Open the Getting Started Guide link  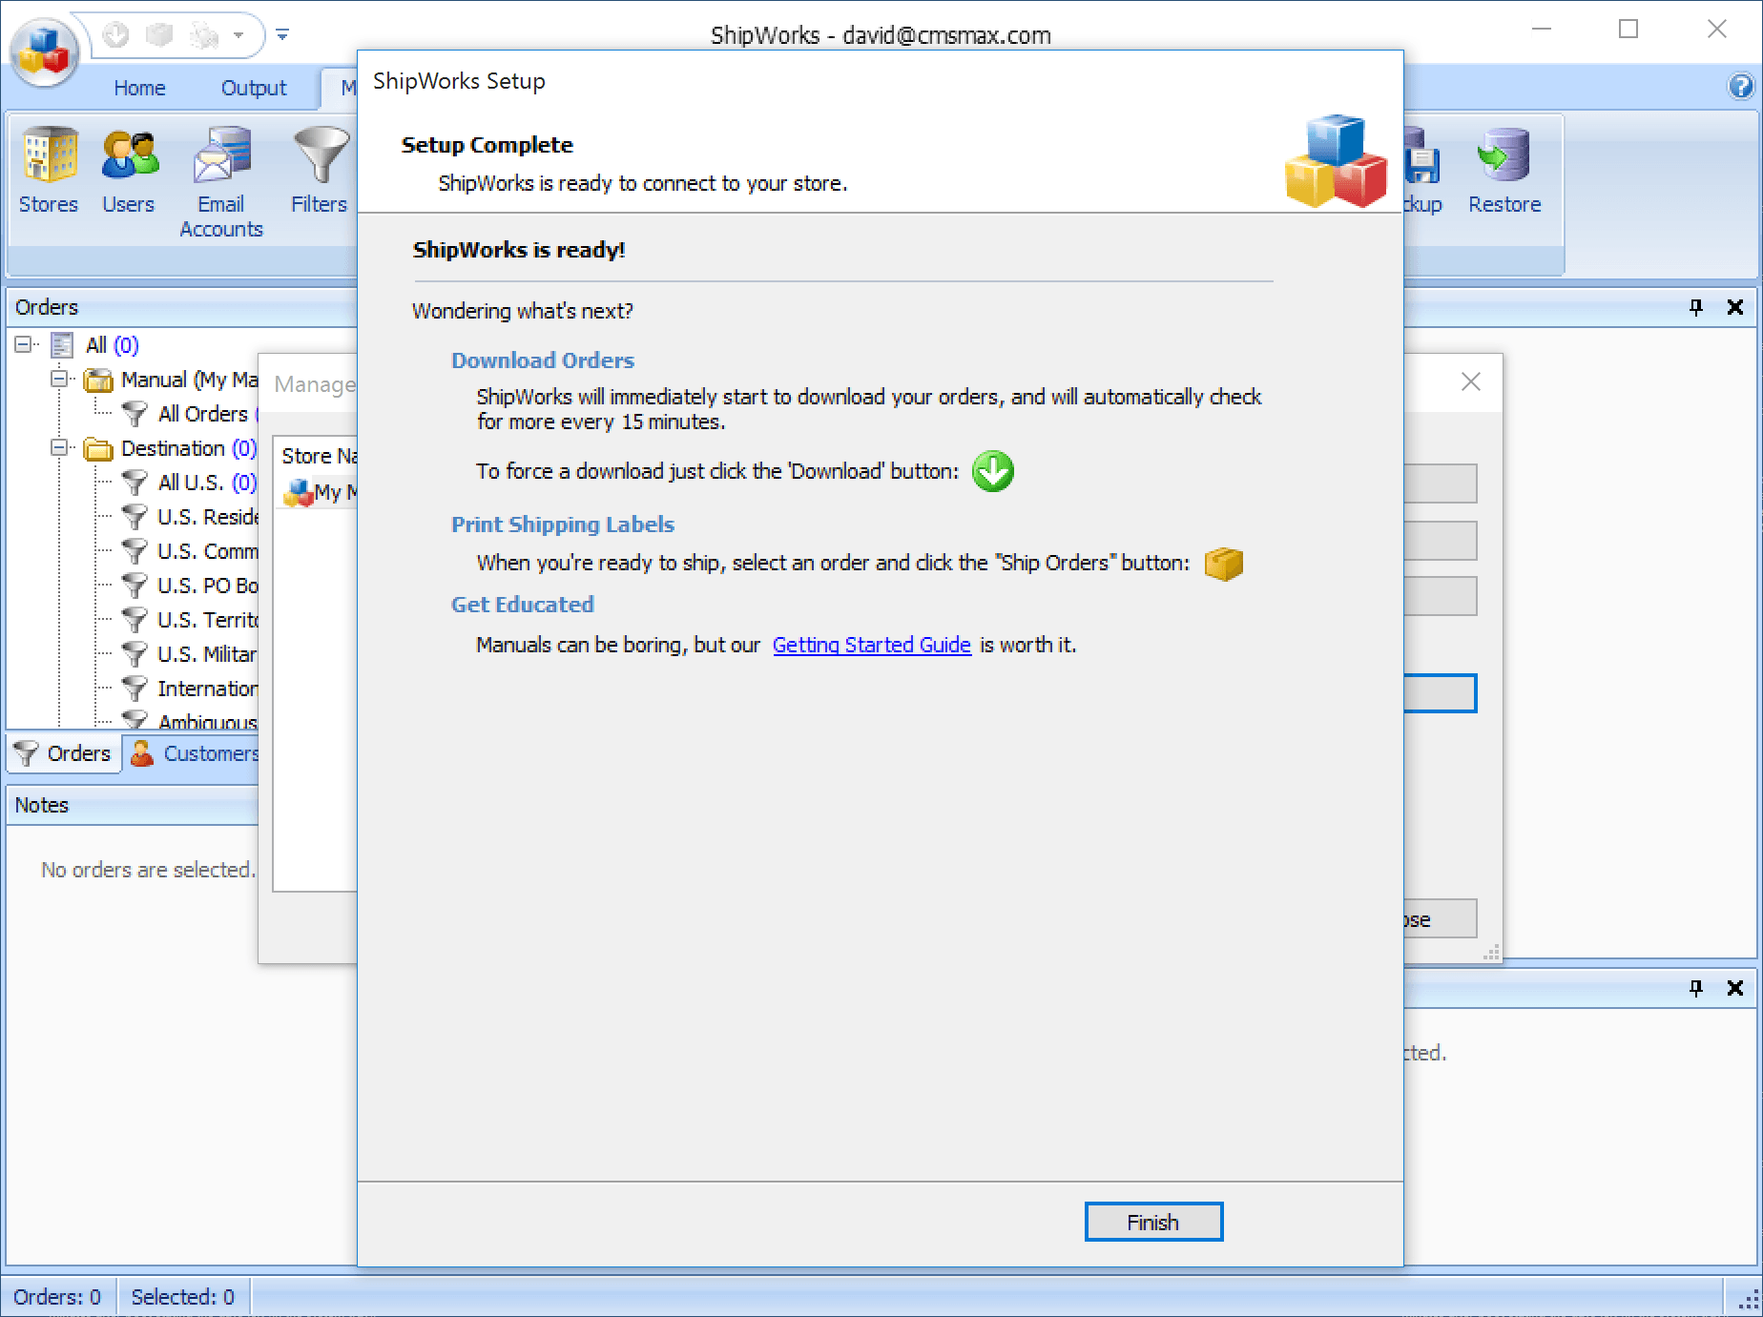point(872,646)
